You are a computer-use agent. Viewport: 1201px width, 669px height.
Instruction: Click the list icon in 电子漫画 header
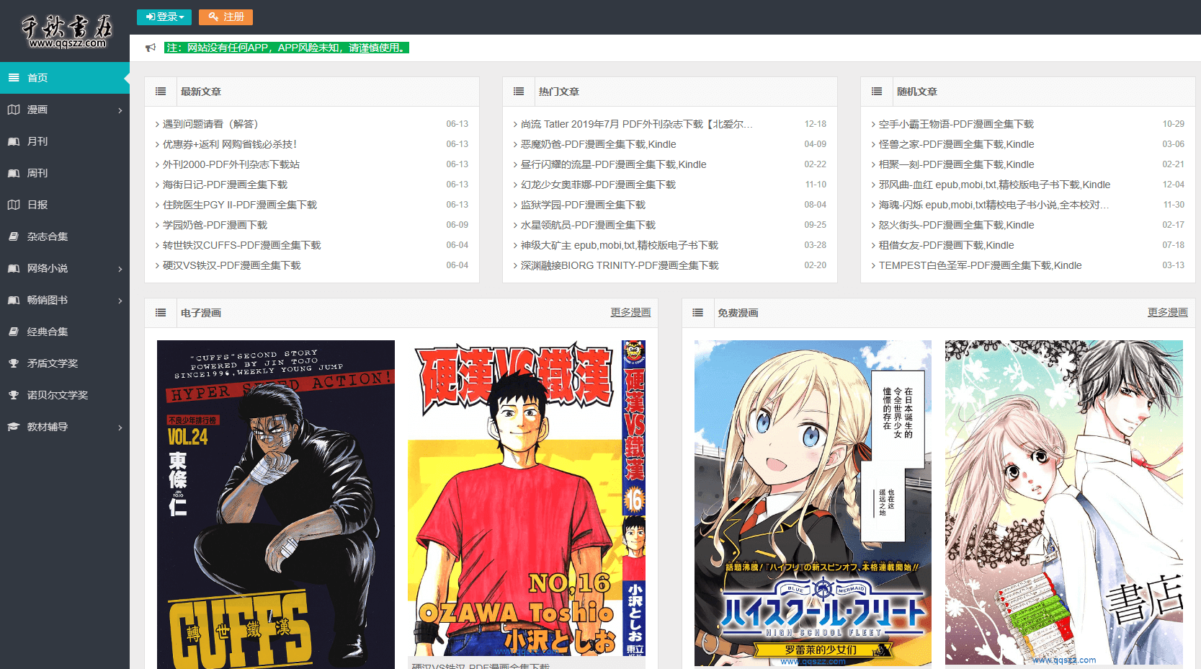click(x=161, y=313)
